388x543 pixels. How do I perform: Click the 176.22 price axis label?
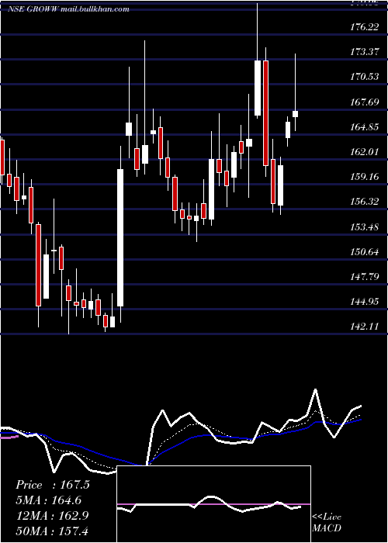(x=364, y=26)
